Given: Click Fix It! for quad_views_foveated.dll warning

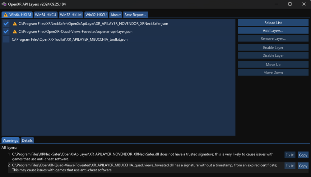Looking at the screenshot, I should 290,166.
